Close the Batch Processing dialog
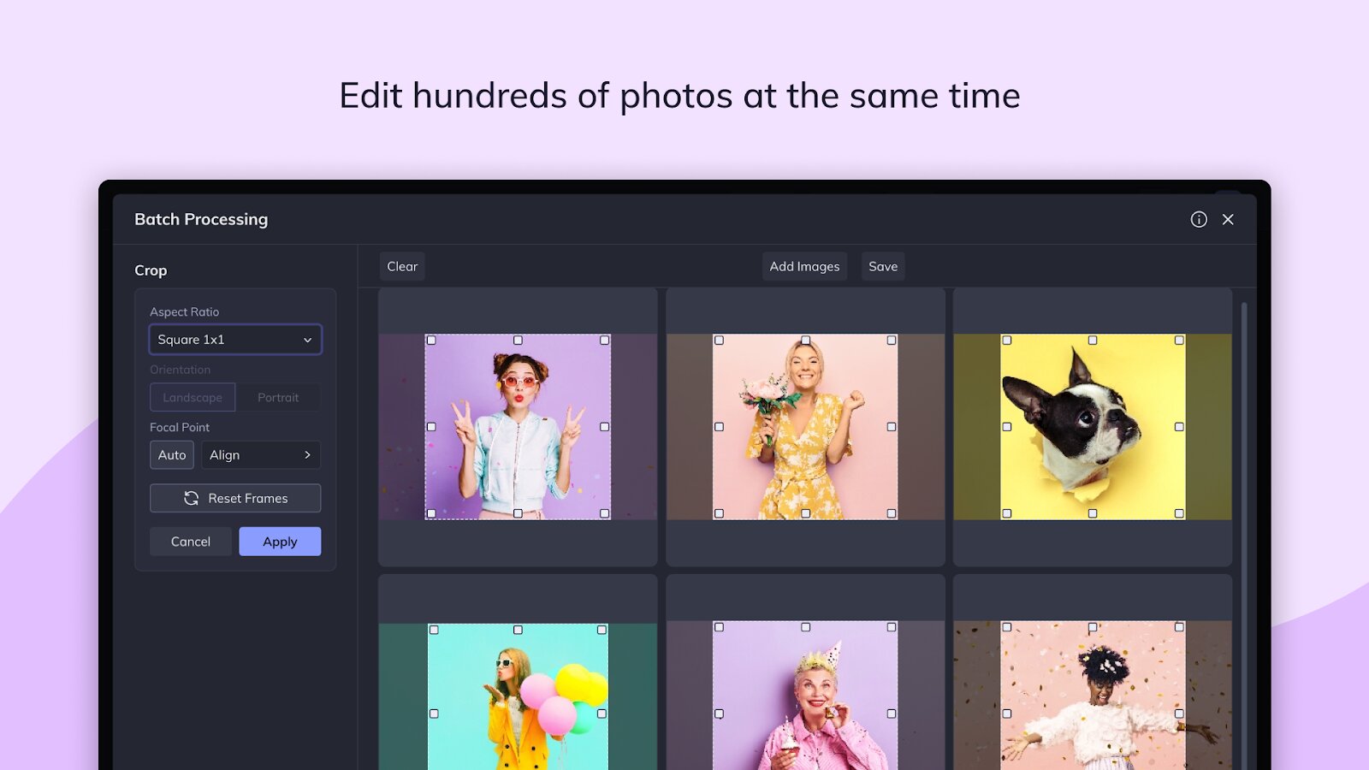Image resolution: width=1369 pixels, height=770 pixels. (1228, 219)
